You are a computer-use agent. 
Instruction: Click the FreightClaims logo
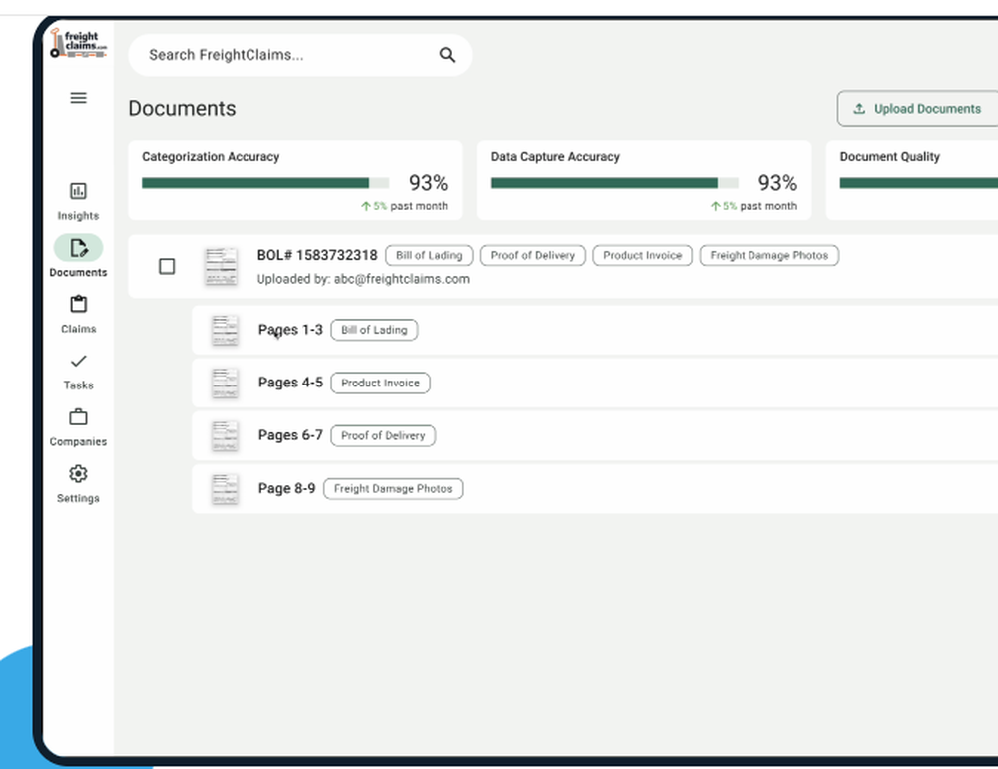click(x=78, y=44)
